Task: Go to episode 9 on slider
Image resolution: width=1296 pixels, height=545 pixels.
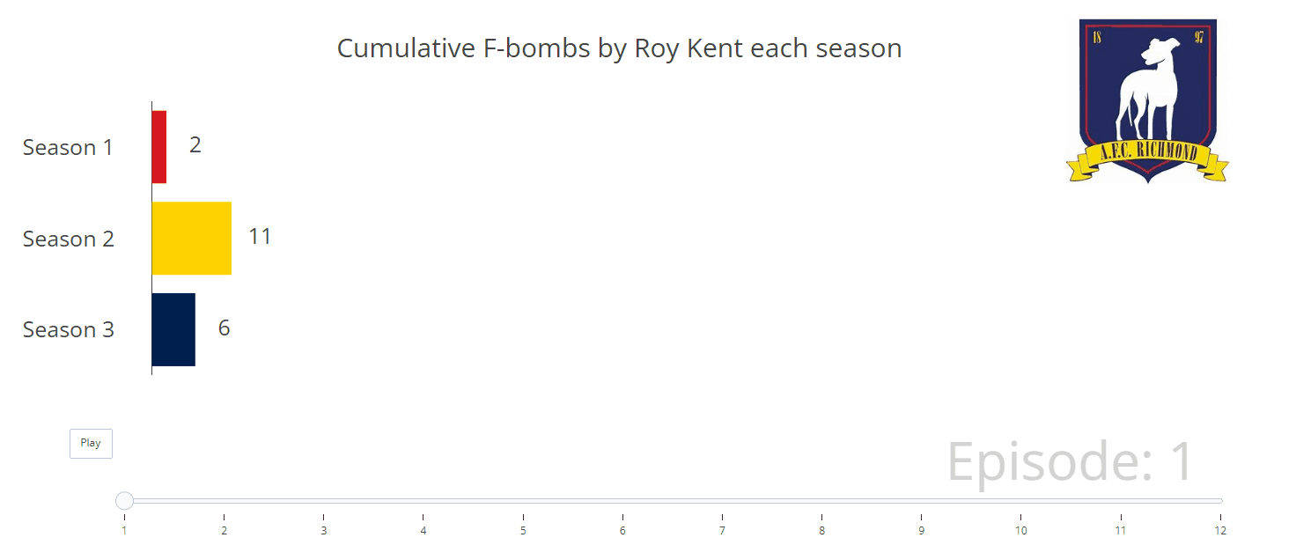Action: coord(921,501)
